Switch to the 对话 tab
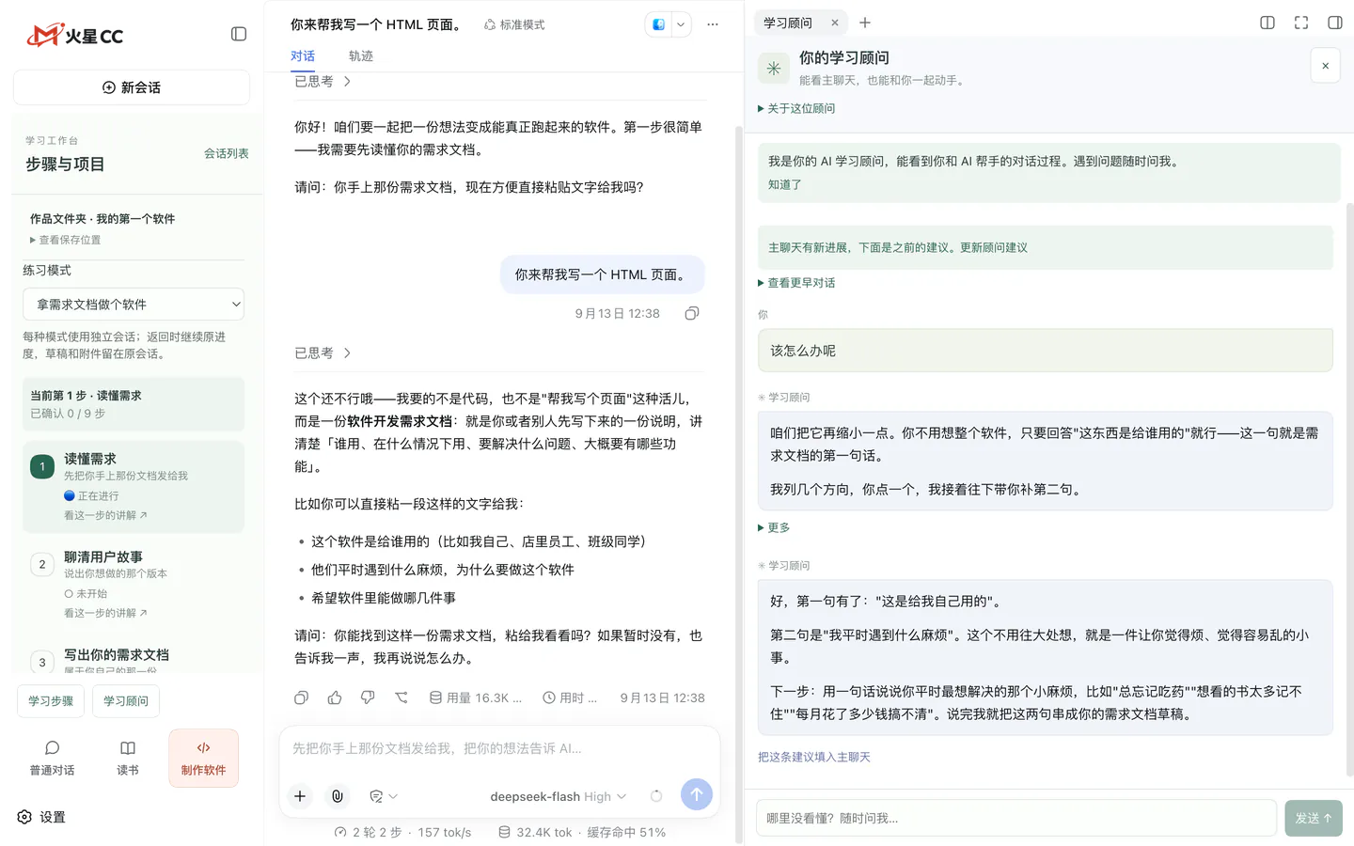The height and width of the screenshot is (846, 1354). tap(303, 56)
